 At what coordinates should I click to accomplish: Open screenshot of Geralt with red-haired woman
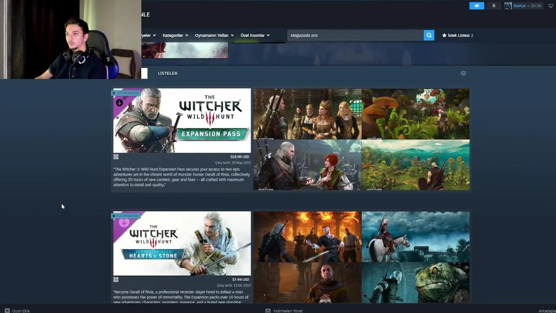[308, 165]
